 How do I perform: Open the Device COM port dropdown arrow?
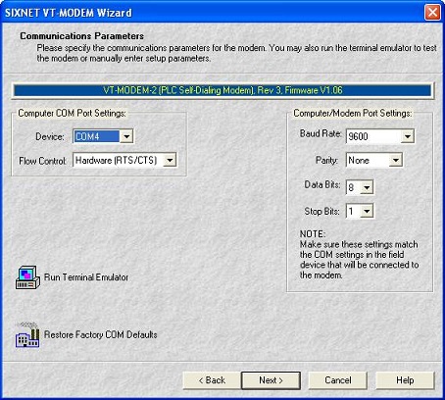coord(126,136)
